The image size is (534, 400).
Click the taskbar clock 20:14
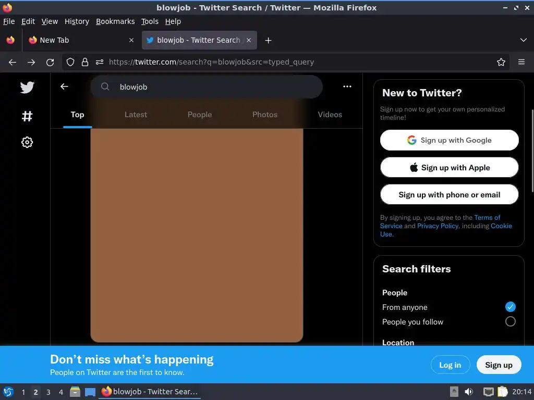click(x=521, y=392)
